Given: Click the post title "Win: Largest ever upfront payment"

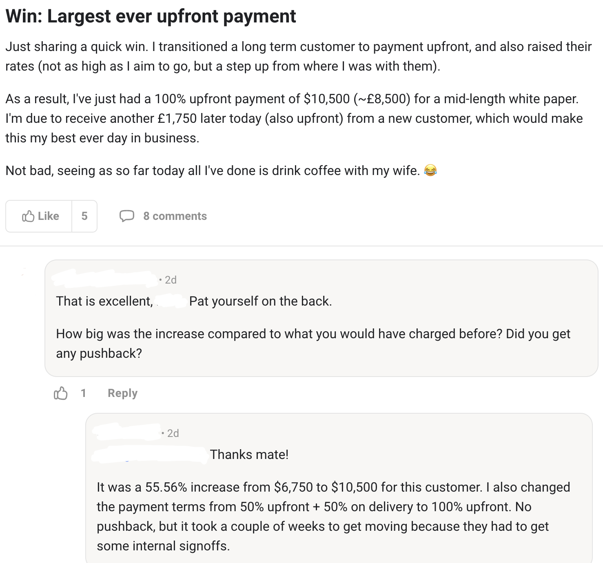Looking at the screenshot, I should [x=151, y=16].
